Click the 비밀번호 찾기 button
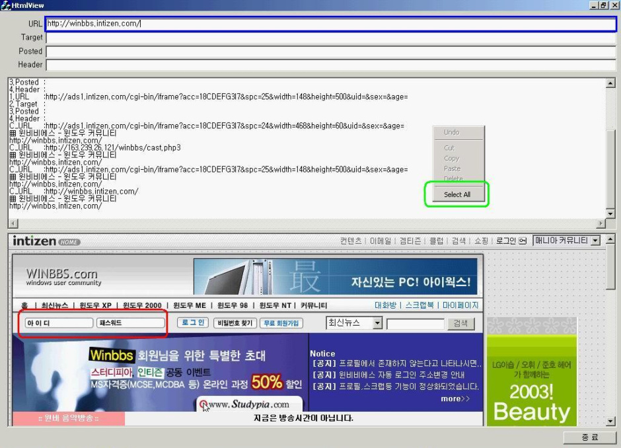Viewport: 621px width, 448px height. coord(235,323)
